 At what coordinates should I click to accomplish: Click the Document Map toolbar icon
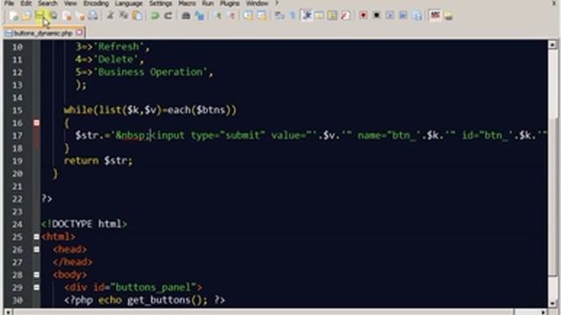coord(332,16)
